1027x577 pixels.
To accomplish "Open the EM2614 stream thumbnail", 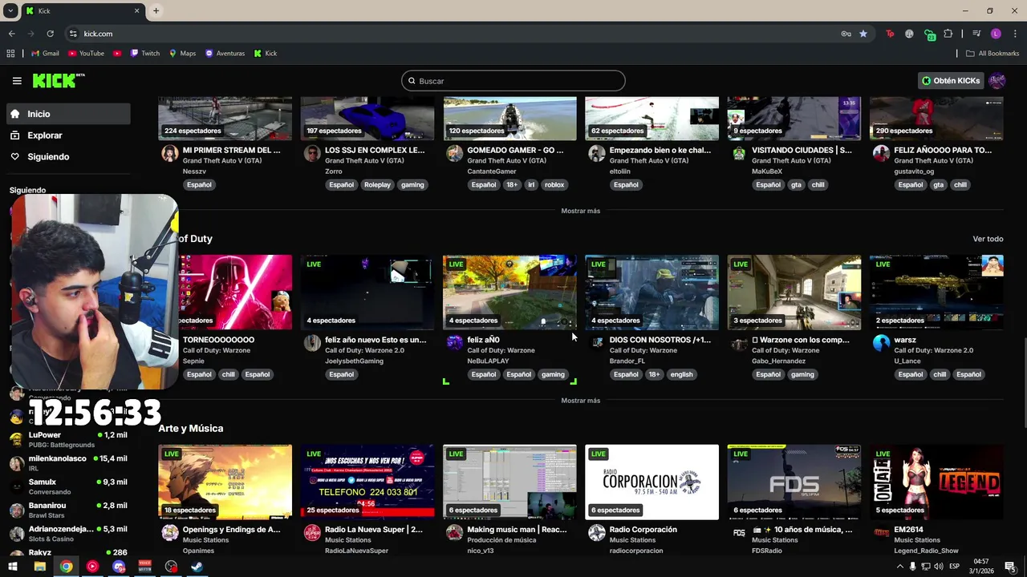I will tap(936, 482).
